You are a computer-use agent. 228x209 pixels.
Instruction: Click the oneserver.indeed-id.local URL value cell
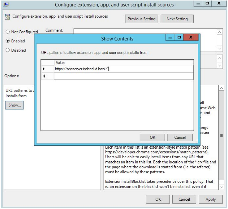coord(124,69)
